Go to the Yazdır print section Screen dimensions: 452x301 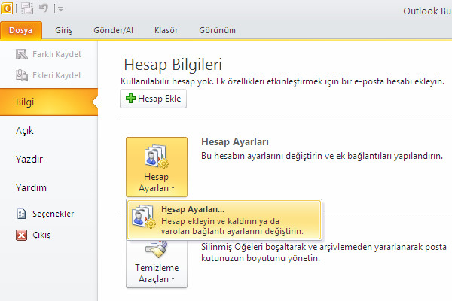click(x=29, y=159)
